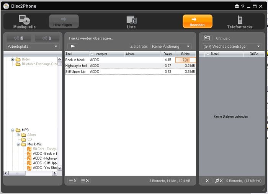Screen dimensions: 268x194
Task: Select the Stiff Upper Lip track row
Action: pyautogui.click(x=130, y=71)
